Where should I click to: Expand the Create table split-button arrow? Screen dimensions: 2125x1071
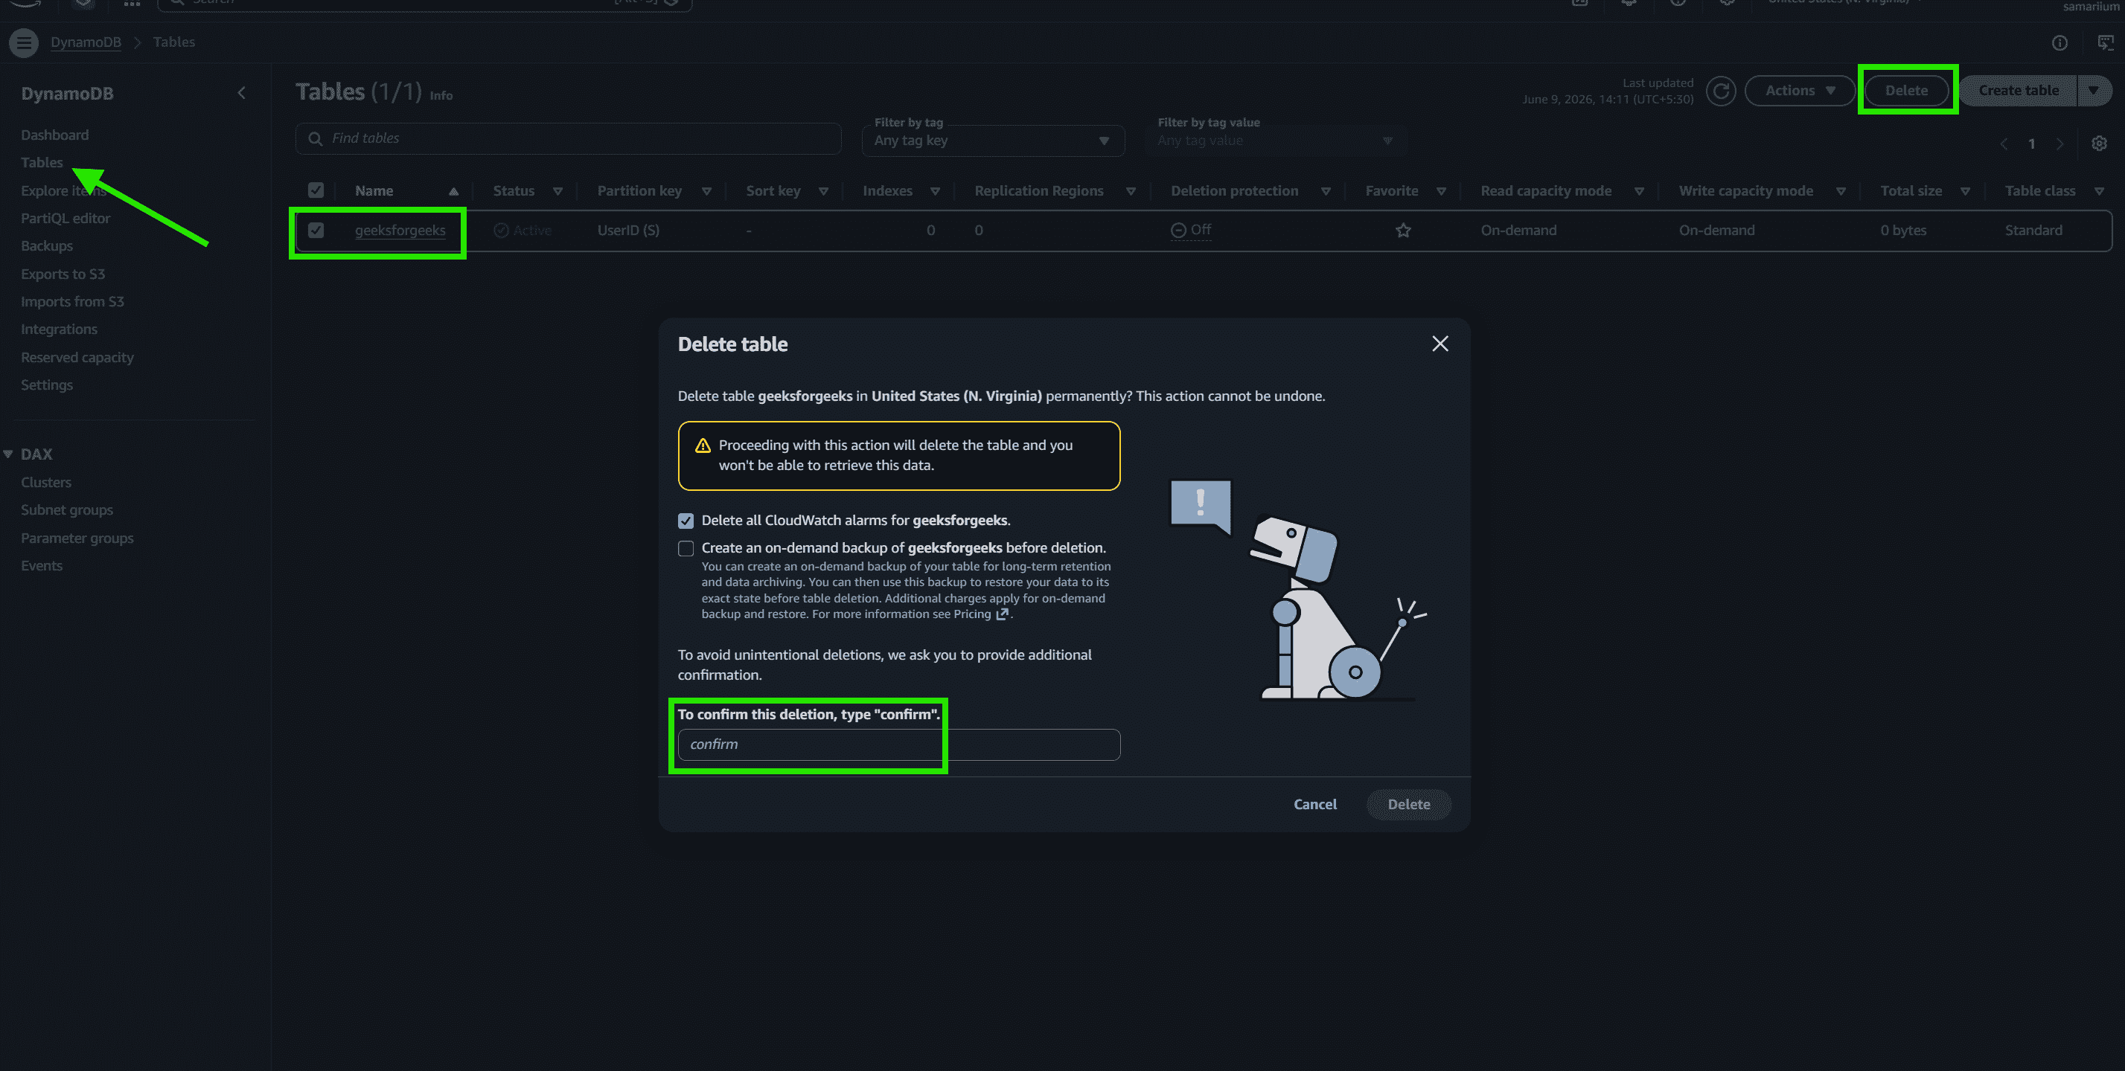[x=2094, y=91]
